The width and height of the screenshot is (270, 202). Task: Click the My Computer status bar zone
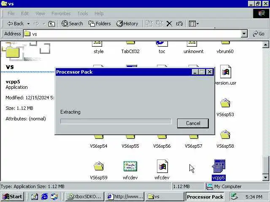point(237,186)
